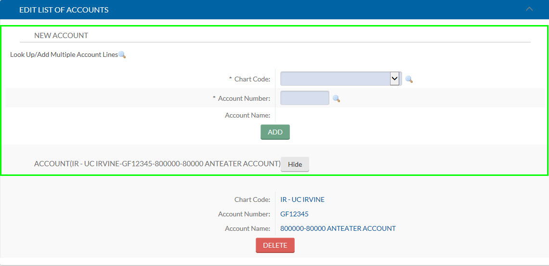Image resolution: width=549 pixels, height=266 pixels.
Task: Click the green ADD button
Action: [x=275, y=132]
